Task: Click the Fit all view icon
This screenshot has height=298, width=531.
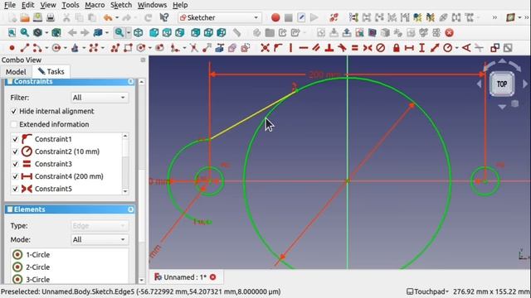Action: pyautogui.click(x=12, y=33)
